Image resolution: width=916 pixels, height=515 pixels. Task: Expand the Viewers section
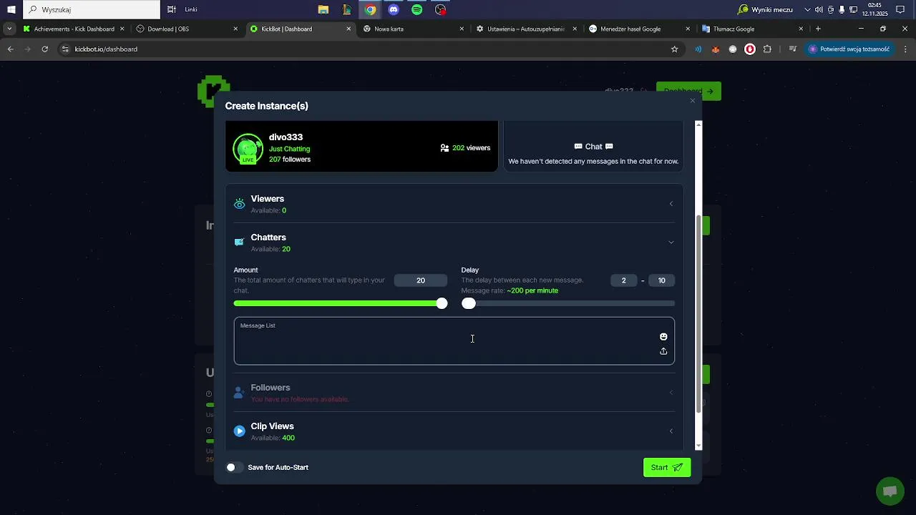(x=671, y=204)
